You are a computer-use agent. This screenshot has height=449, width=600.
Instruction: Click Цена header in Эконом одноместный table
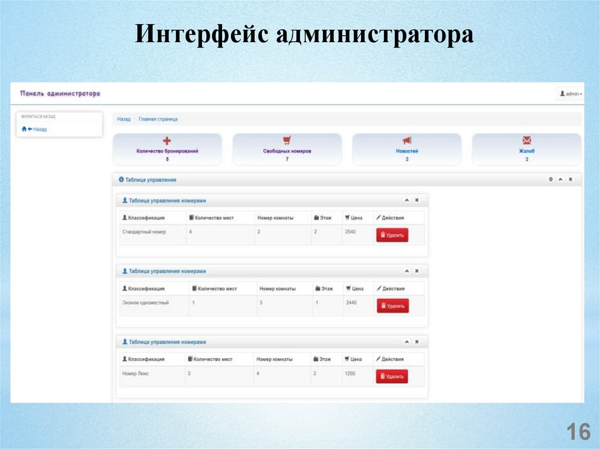coord(354,289)
